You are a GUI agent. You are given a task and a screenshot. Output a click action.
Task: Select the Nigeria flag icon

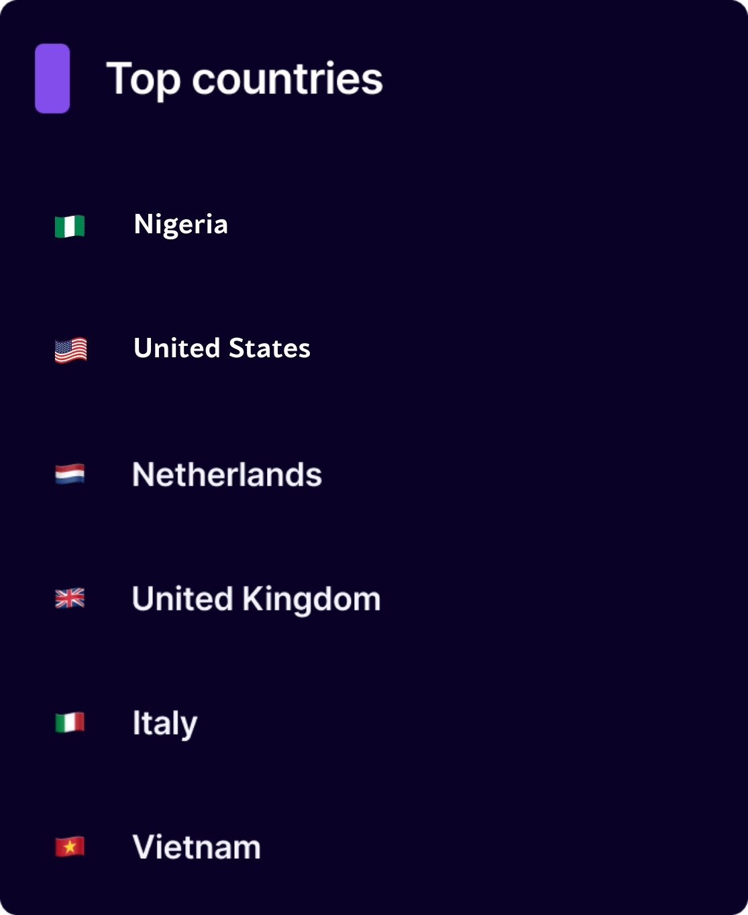click(x=70, y=226)
